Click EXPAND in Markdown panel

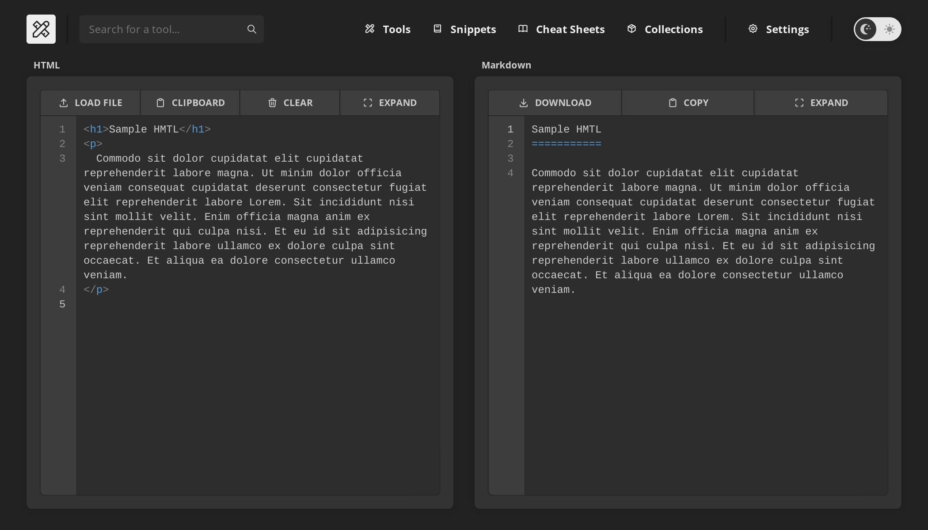click(821, 103)
